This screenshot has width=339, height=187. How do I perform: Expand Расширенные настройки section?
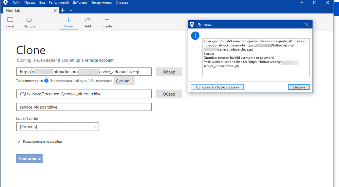(x=40, y=142)
